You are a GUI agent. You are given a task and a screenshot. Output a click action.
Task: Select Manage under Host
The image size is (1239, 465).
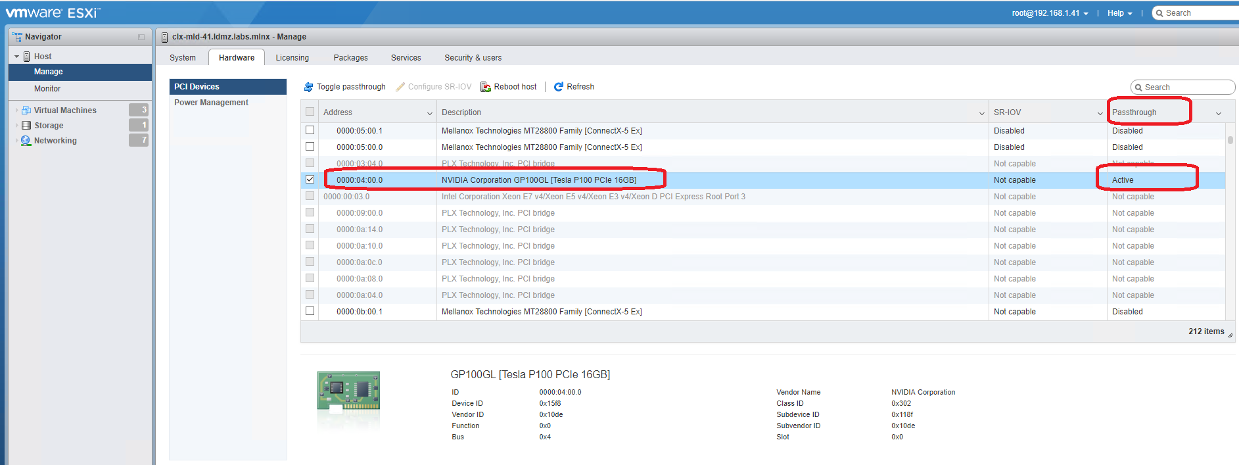[x=80, y=72]
